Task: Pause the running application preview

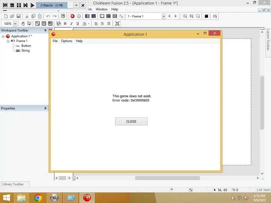Action: click(x=19, y=5)
